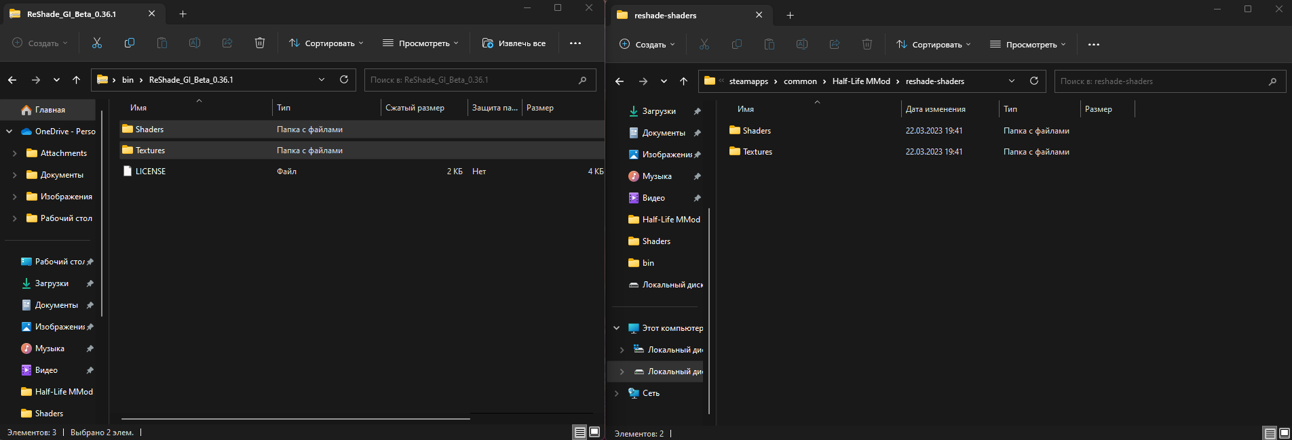Open a new tab in the left window

pos(183,14)
